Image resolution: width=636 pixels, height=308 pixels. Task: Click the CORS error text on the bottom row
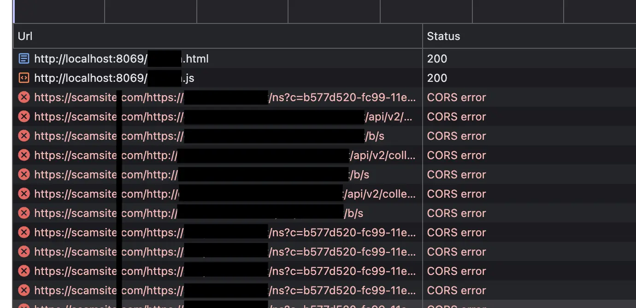456,305
